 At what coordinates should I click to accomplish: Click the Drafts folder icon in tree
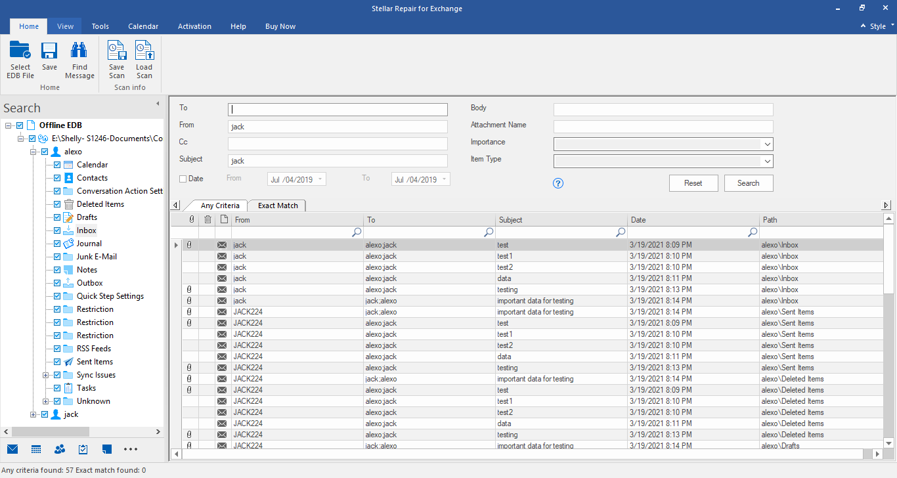[68, 217]
